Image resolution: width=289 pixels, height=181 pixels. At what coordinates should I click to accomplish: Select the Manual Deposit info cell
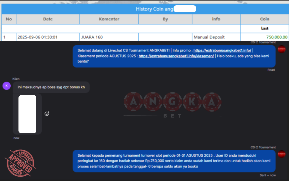click(x=216, y=37)
